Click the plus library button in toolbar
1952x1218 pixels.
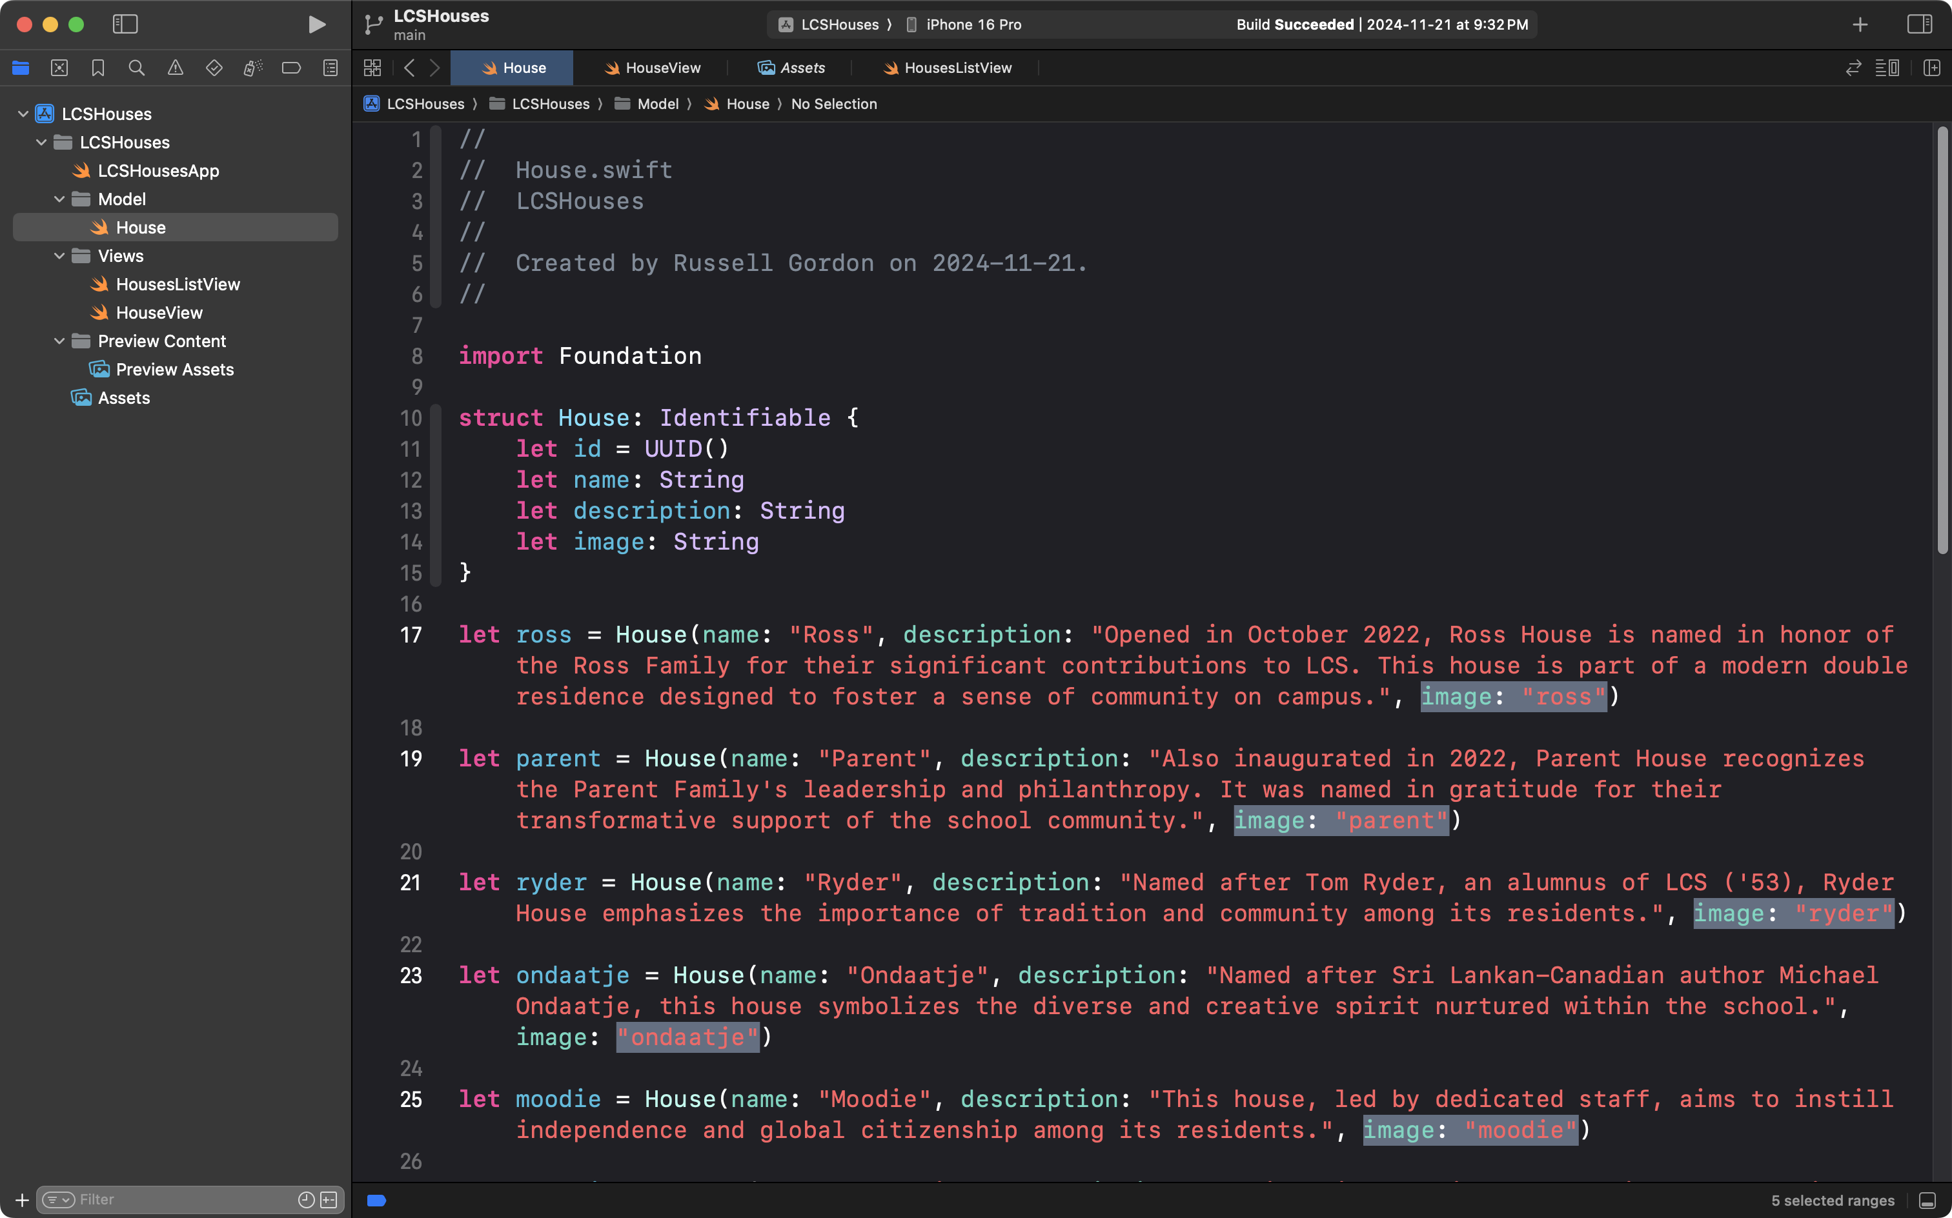[1860, 24]
